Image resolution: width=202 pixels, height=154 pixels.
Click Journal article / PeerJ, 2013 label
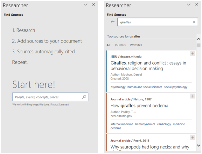[130, 141]
